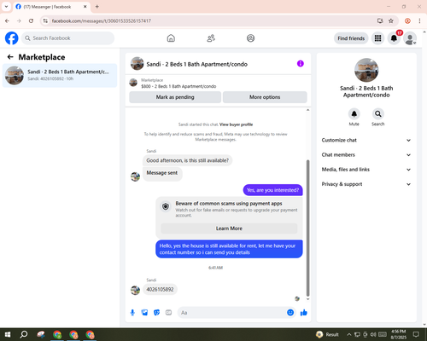Mute the conversation using the bell icon
The image size is (427, 341).
tap(354, 114)
